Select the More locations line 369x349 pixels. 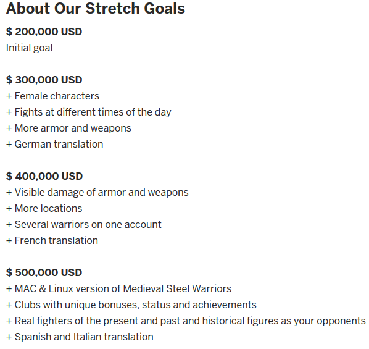coord(44,209)
